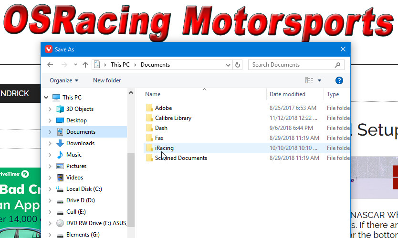Click Documents in the breadcrumb path
This screenshot has height=238, width=398.
(x=155, y=65)
